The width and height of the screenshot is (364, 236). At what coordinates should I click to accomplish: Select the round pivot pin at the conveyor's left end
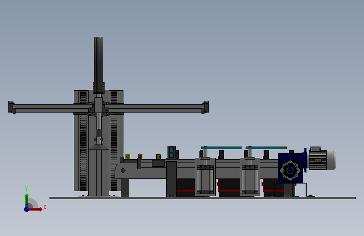[x=123, y=170]
